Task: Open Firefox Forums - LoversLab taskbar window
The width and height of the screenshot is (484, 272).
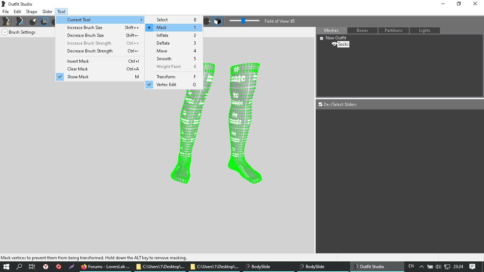Action: click(x=105, y=267)
